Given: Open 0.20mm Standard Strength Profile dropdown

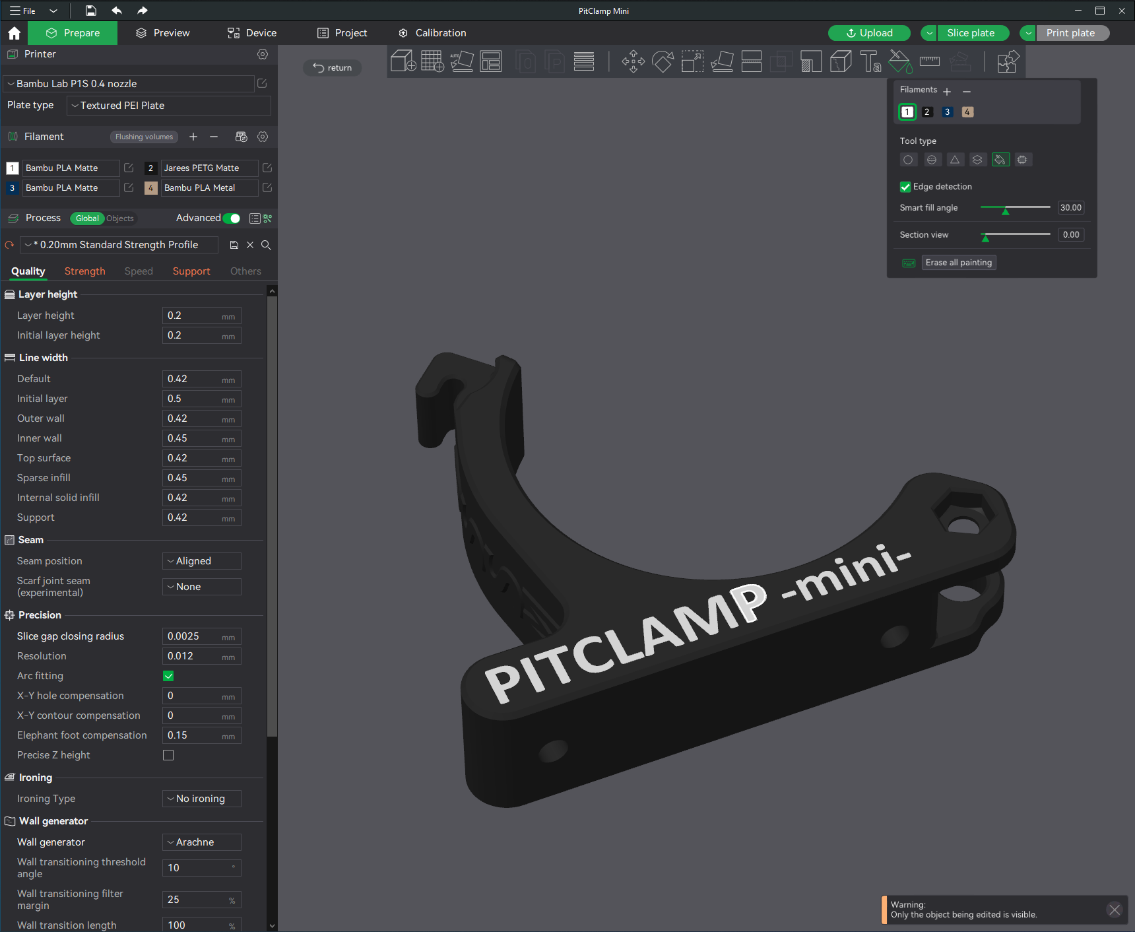Looking at the screenshot, I should click(119, 245).
